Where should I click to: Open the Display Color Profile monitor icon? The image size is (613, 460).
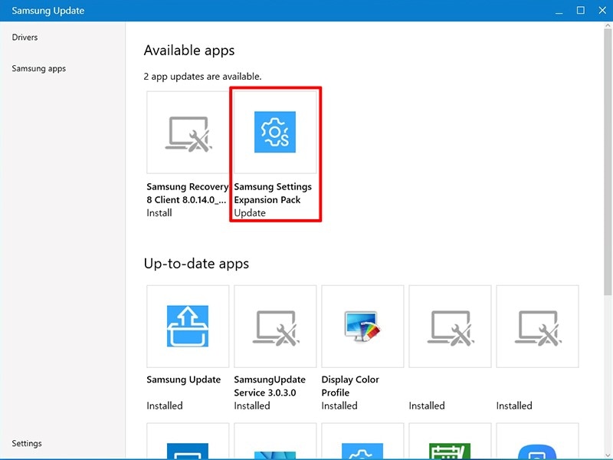pos(362,327)
